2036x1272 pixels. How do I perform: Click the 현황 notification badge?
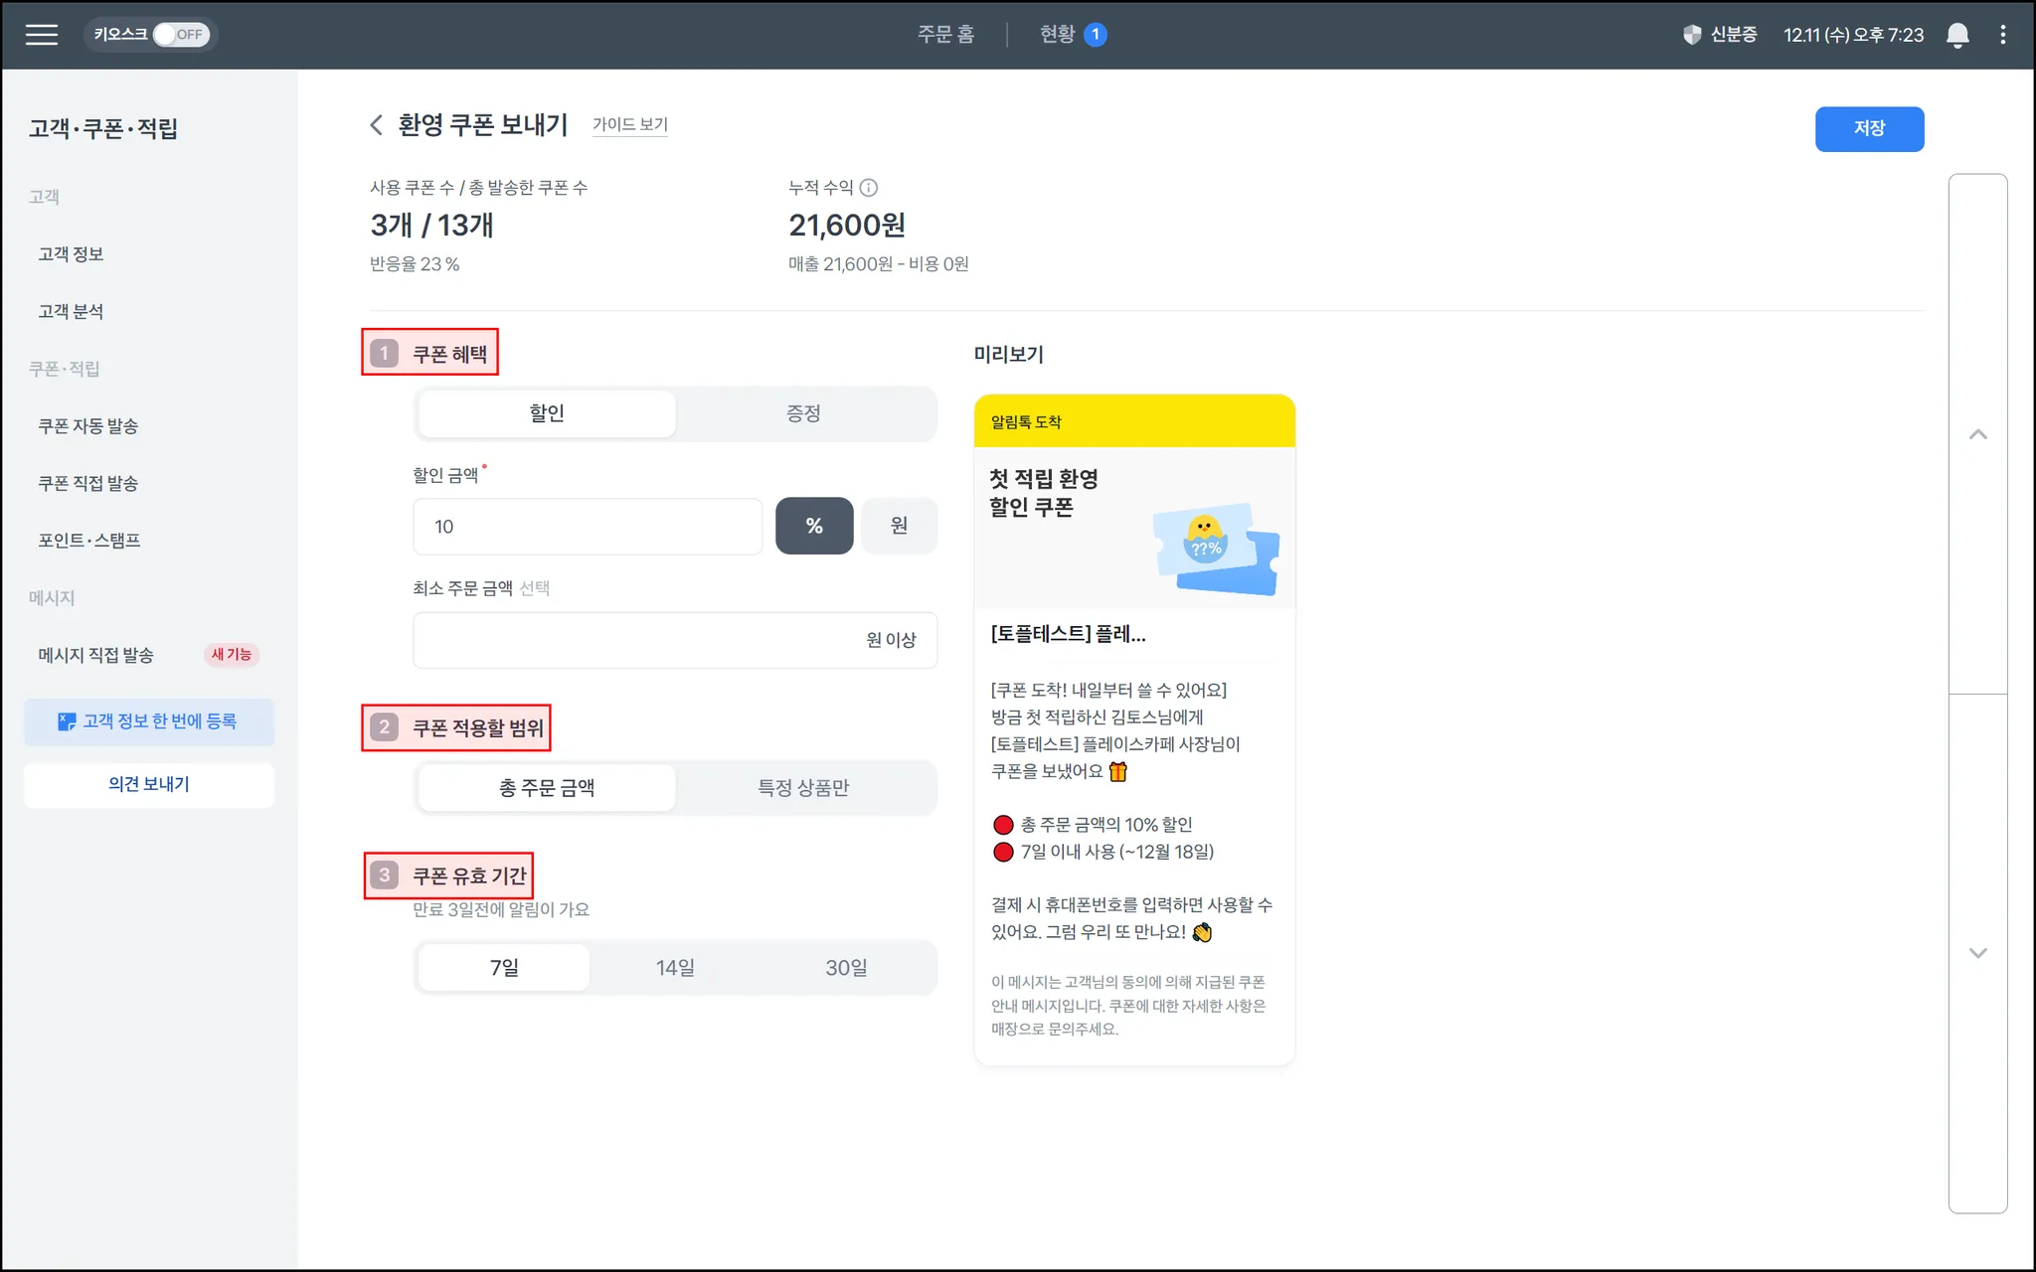click(1095, 35)
